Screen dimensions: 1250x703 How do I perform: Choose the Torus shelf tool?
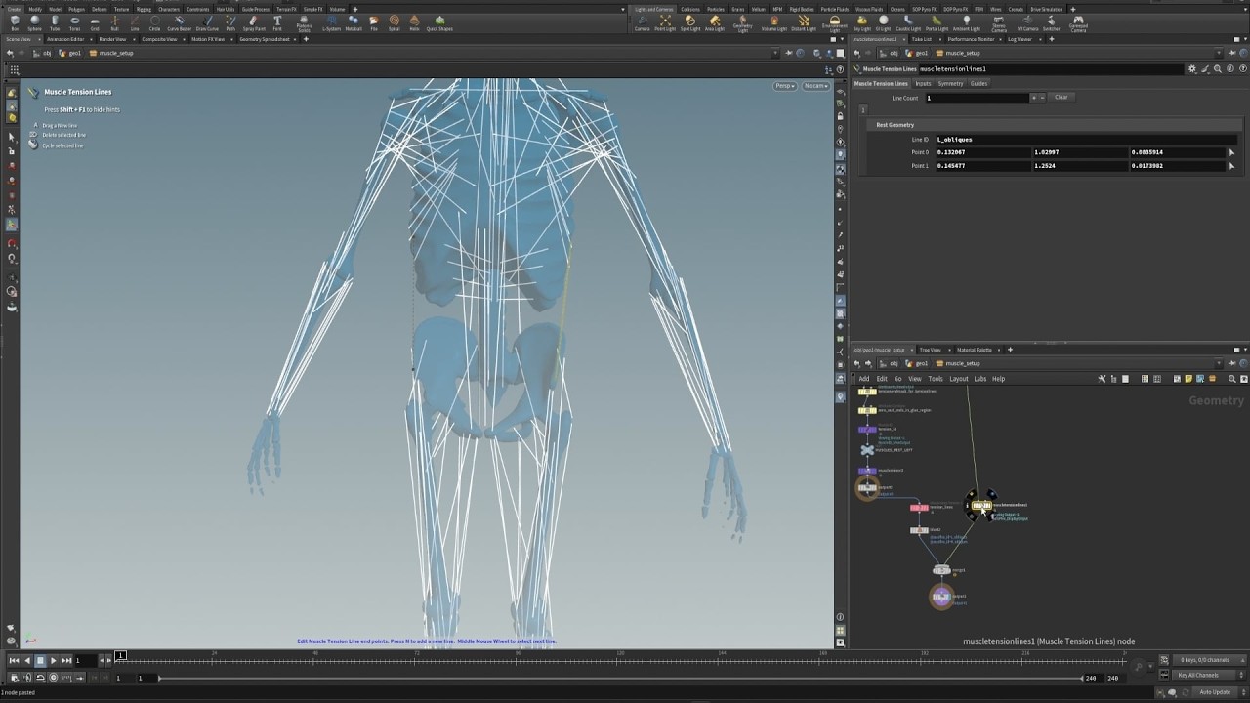click(74, 22)
